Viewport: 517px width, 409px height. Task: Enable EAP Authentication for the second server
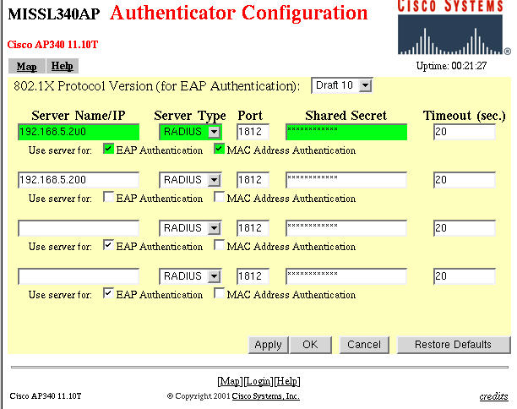tap(108, 197)
